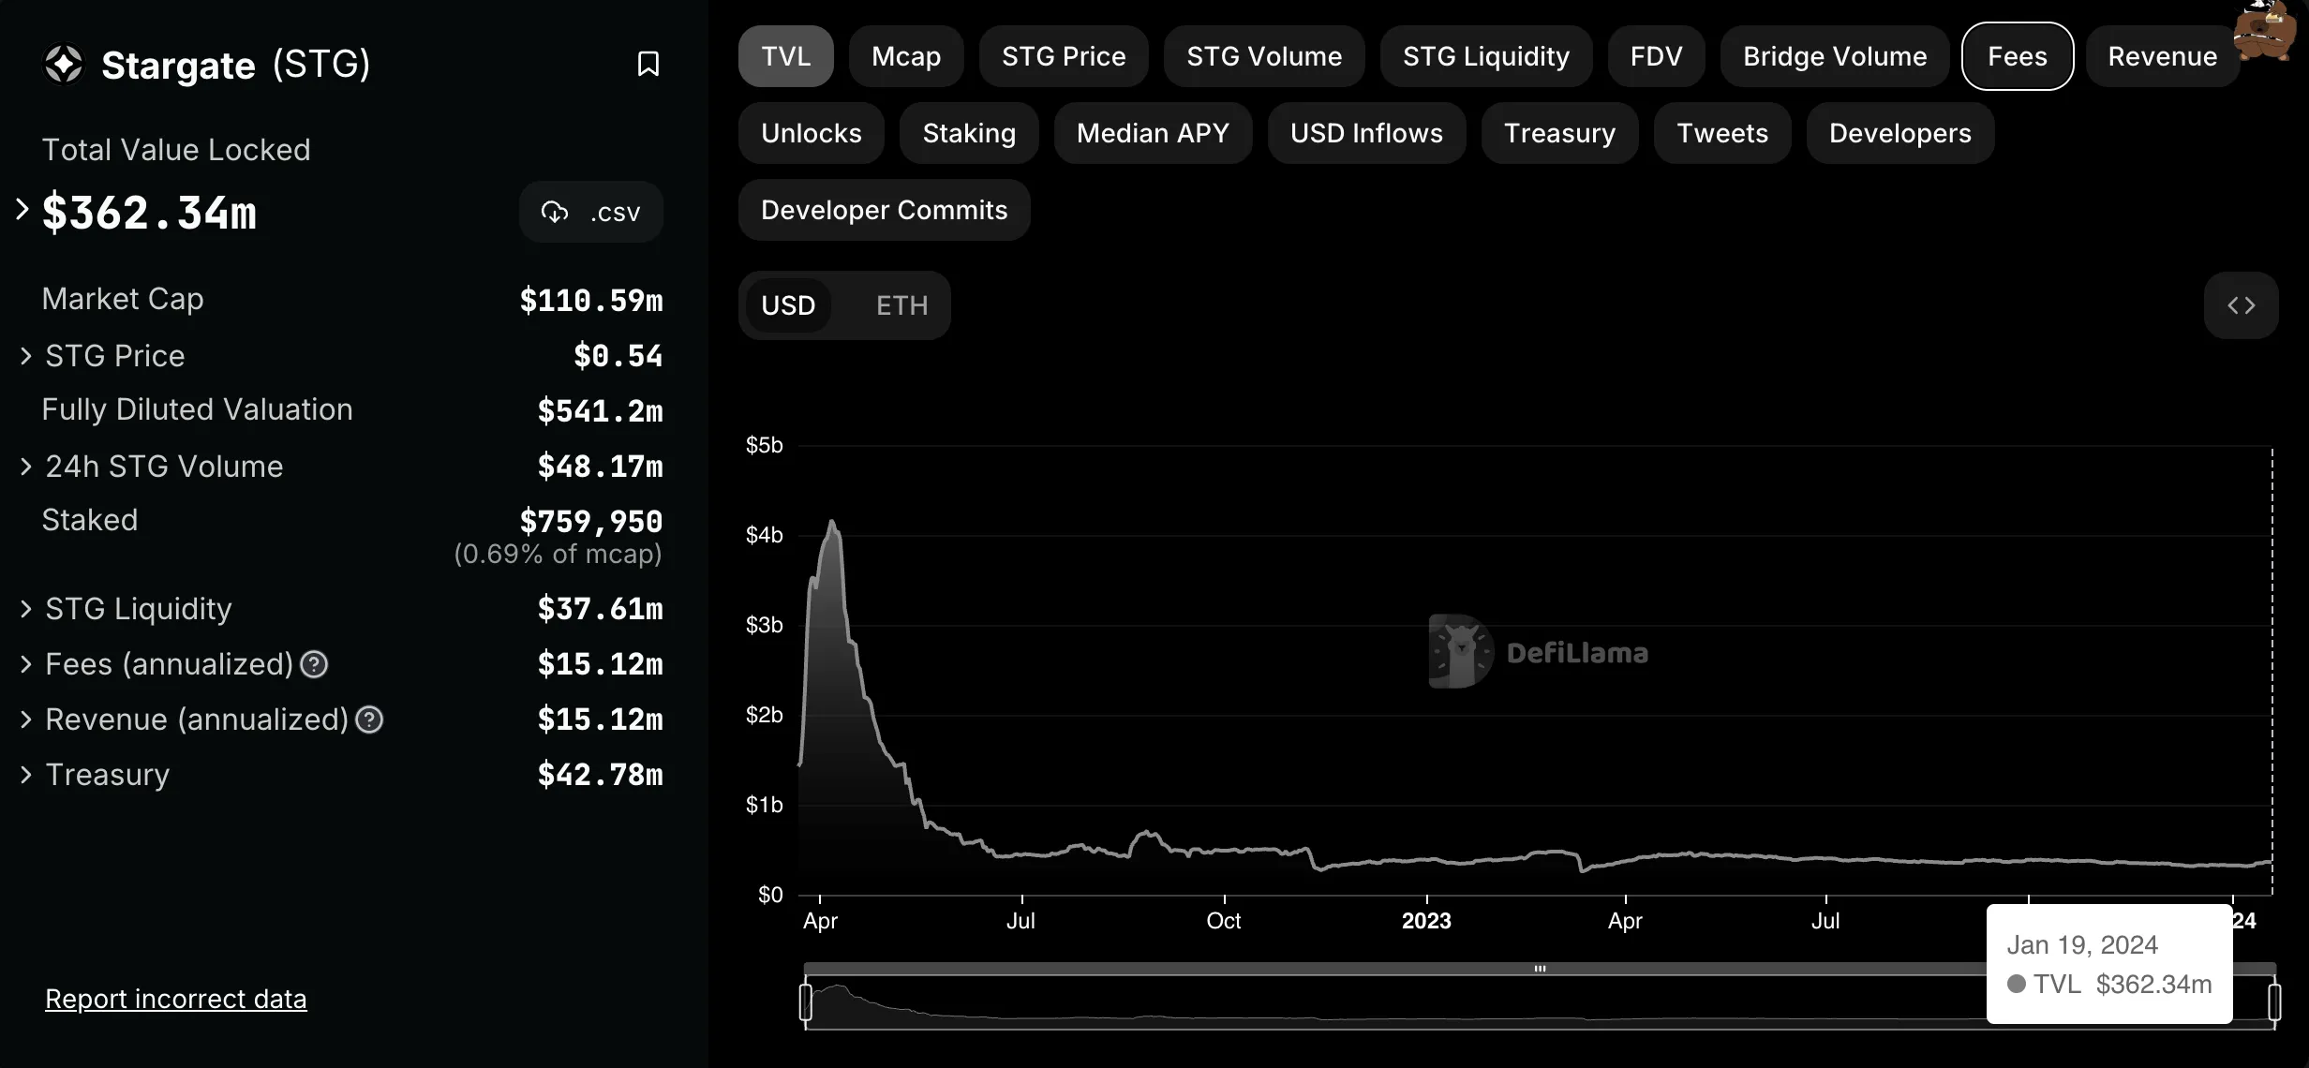Download TVL data as .csv file
Viewport: 2309px width, 1068px height.
(590, 212)
